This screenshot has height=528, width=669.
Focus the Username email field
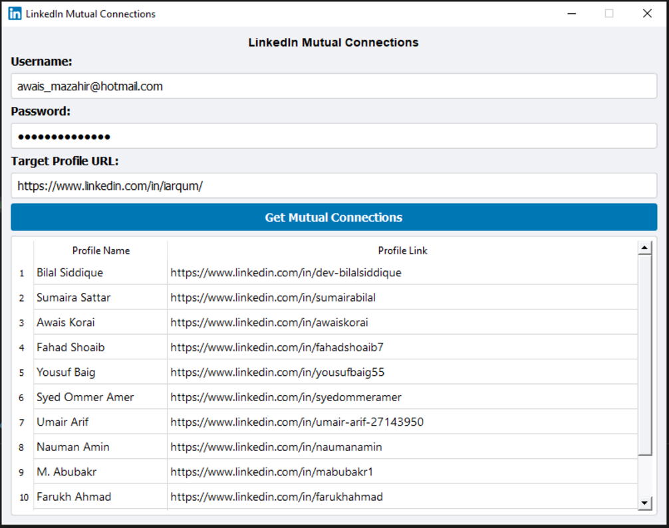(334, 86)
